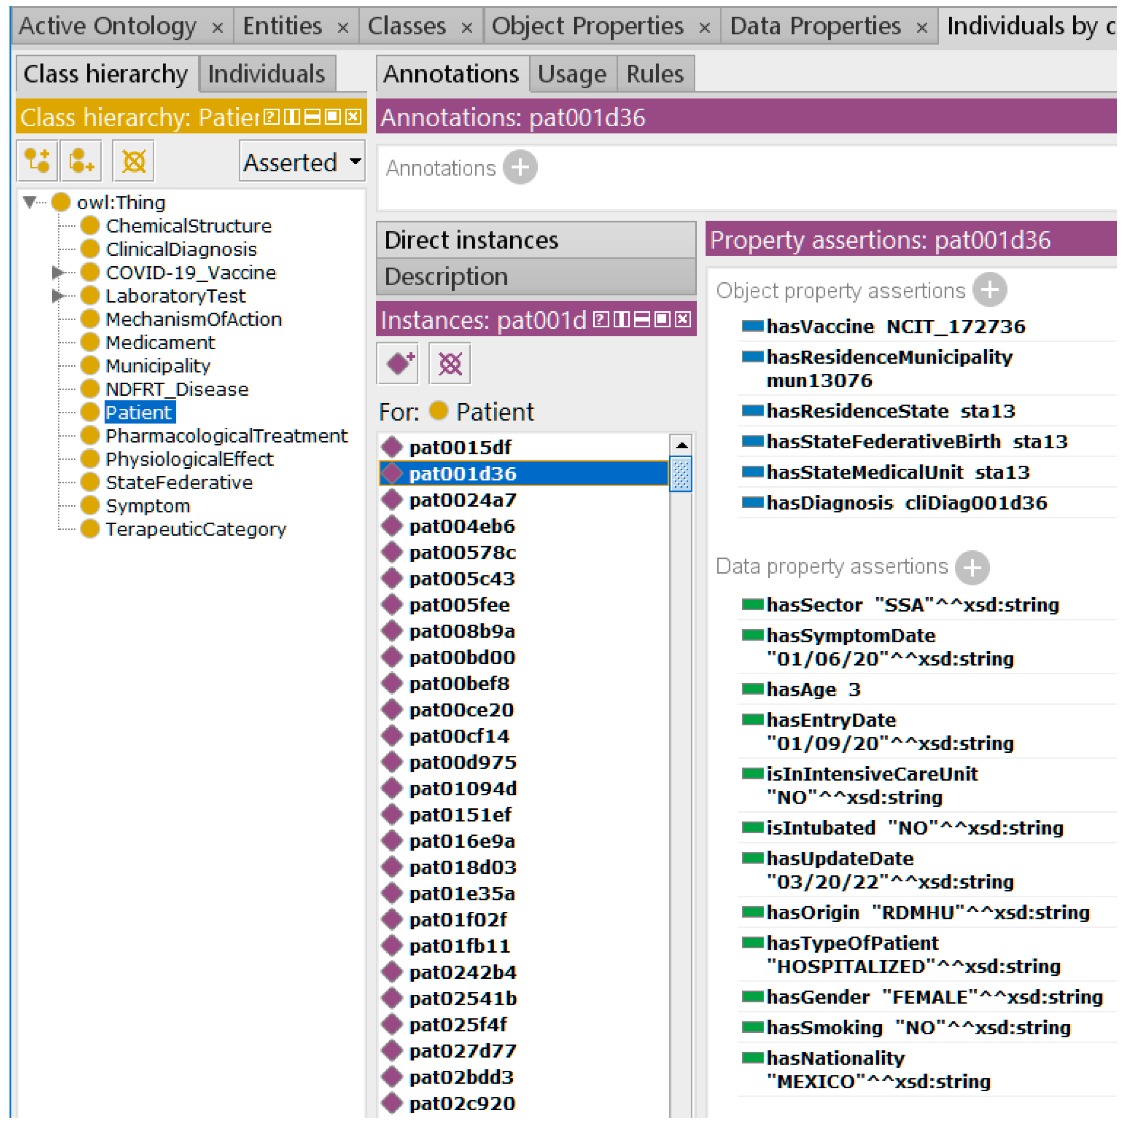
Task: Select the Symptom class in hierarchy
Action: coord(148,506)
